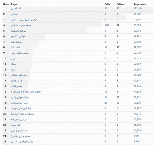Open the موشک بالستیک page link

[19, 31]
